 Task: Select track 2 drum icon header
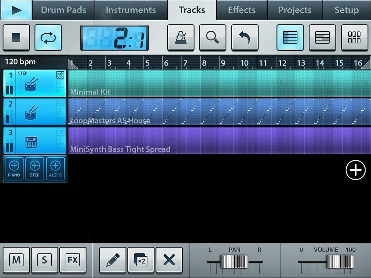click(x=31, y=112)
